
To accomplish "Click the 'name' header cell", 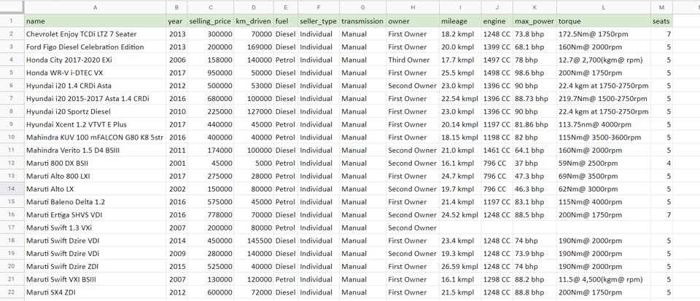I will coord(95,21).
